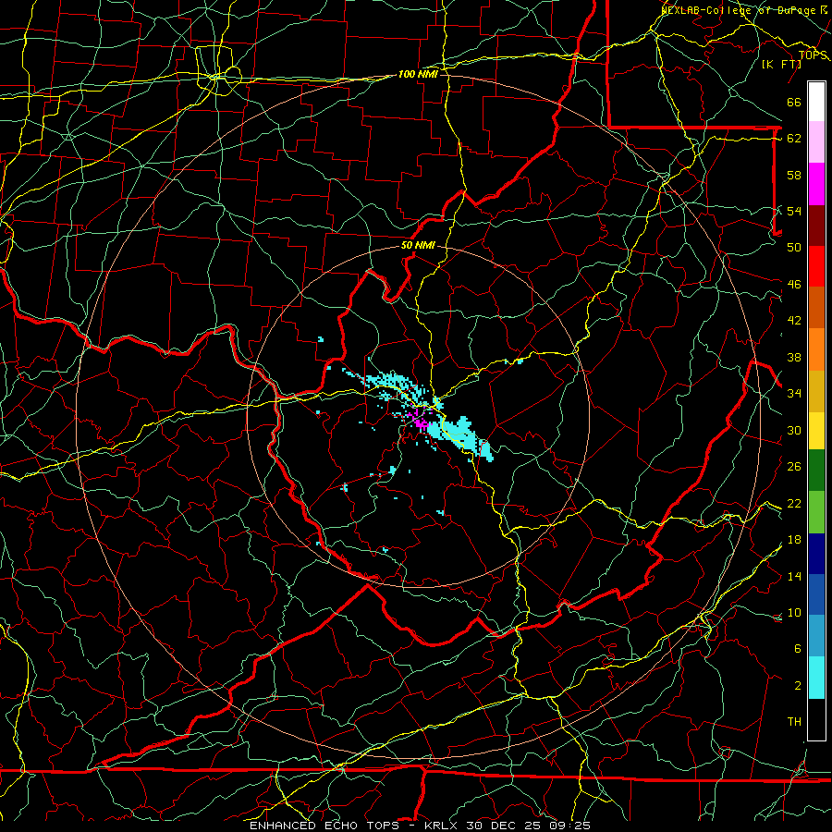Image resolution: width=832 pixels, height=832 pixels.
Task: Click the '38' legend value
Action: [794, 357]
